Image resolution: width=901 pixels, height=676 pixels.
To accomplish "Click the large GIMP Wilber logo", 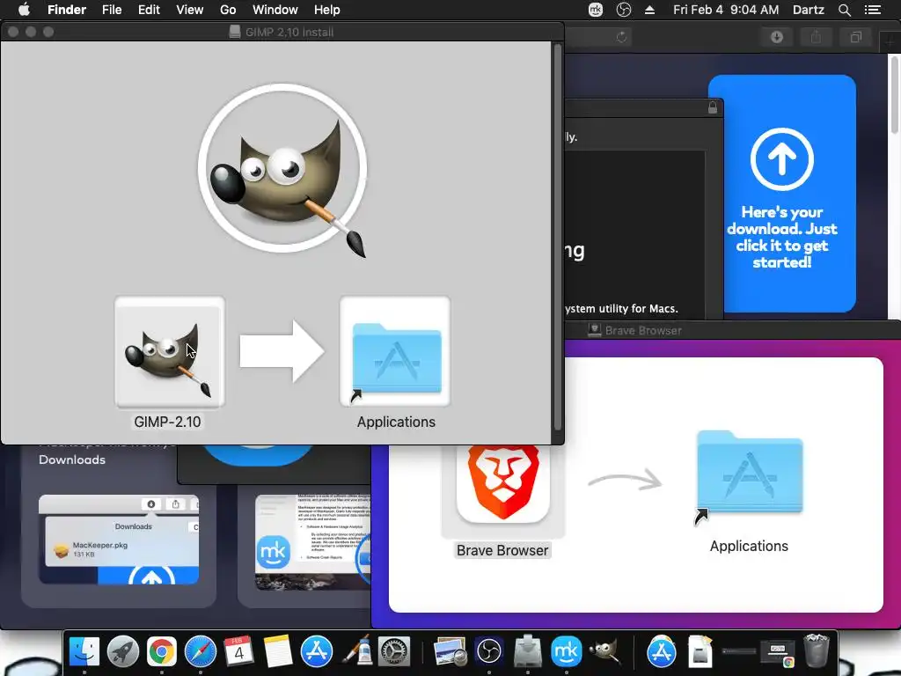I will click(283, 169).
